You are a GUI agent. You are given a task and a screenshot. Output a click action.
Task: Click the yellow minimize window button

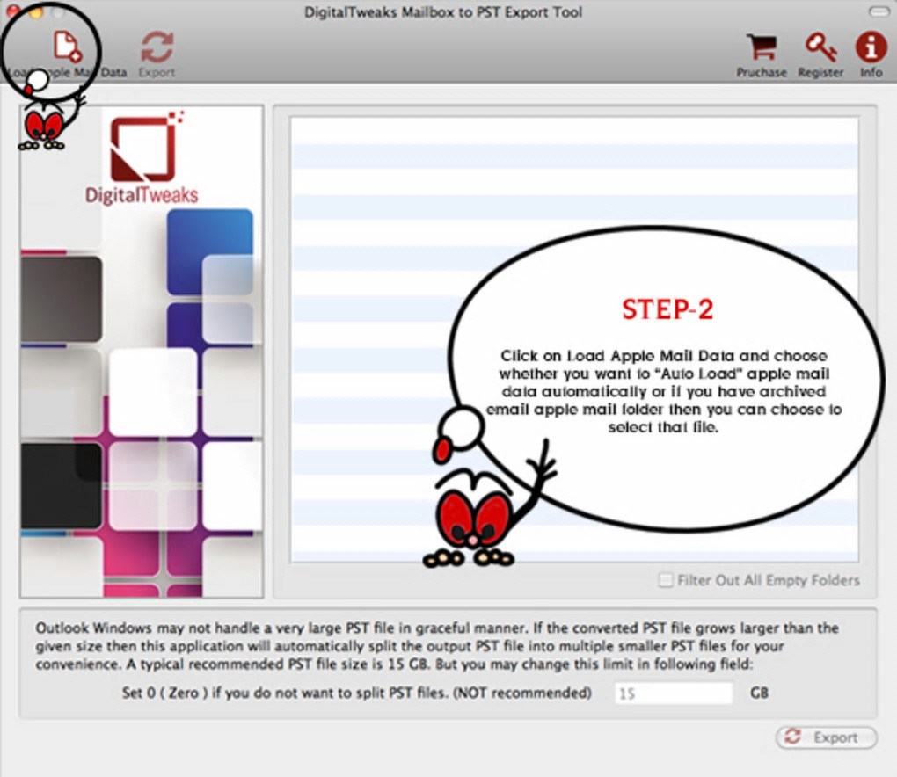[35, 11]
